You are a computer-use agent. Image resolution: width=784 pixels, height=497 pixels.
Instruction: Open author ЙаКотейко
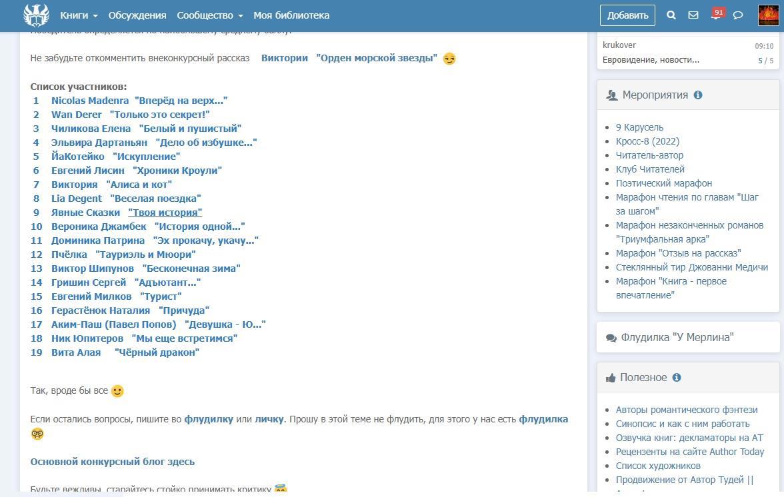coord(77,157)
